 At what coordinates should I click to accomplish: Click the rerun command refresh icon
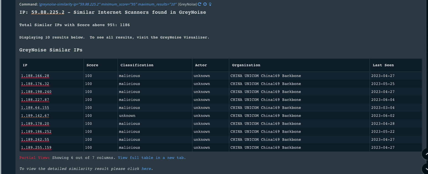click(x=200, y=4)
